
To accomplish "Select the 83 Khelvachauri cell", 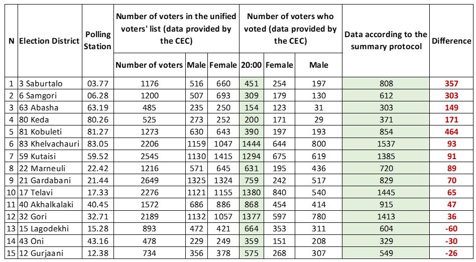I will (50, 144).
